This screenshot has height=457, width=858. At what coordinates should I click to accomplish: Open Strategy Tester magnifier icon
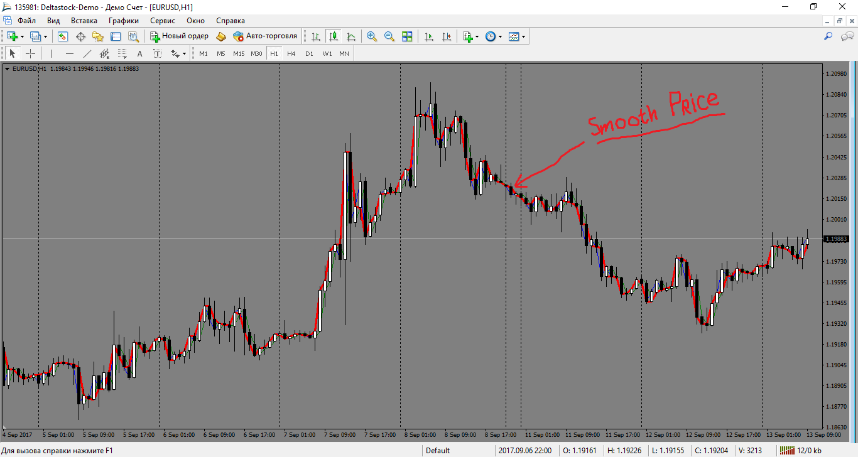coord(133,36)
